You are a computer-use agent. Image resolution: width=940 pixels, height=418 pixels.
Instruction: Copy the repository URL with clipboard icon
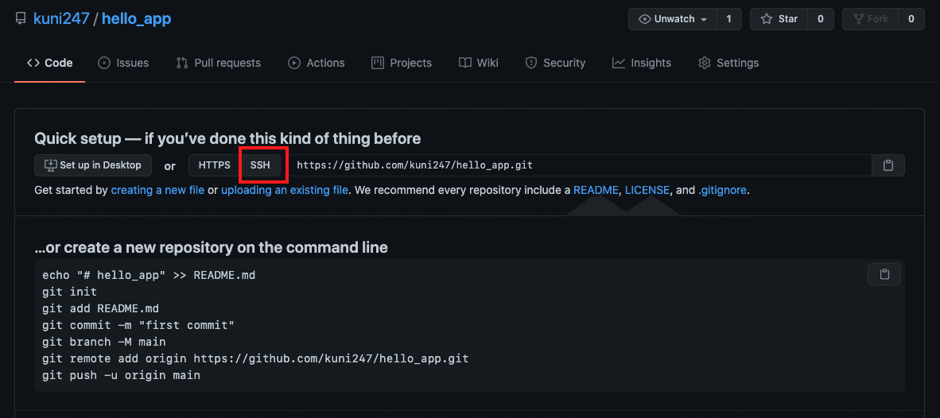click(888, 165)
